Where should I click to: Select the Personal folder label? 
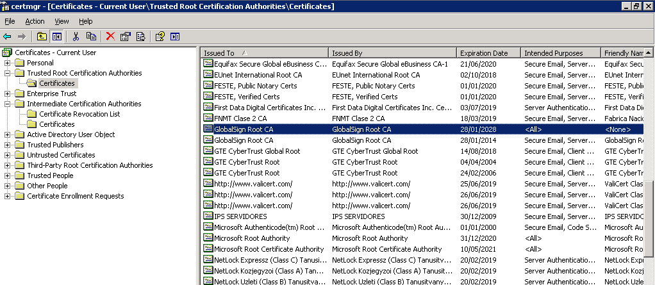pyautogui.click(x=40, y=63)
